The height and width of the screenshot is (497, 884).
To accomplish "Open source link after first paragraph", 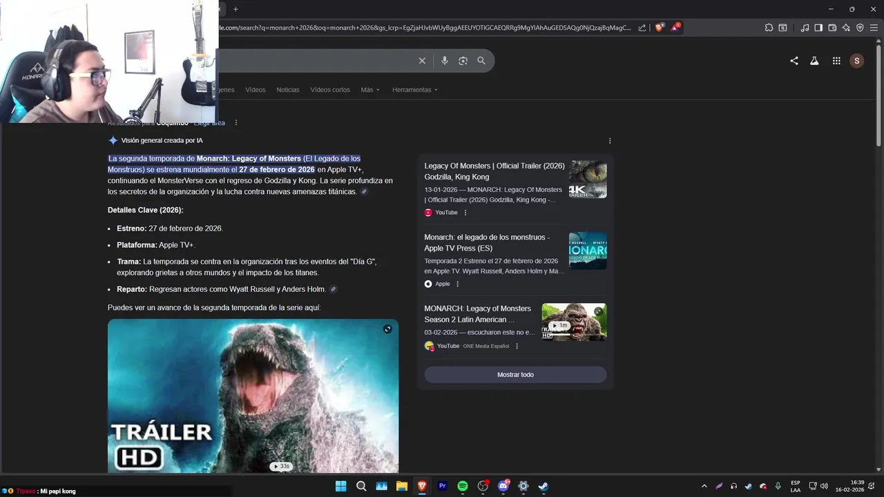I will pyautogui.click(x=365, y=192).
